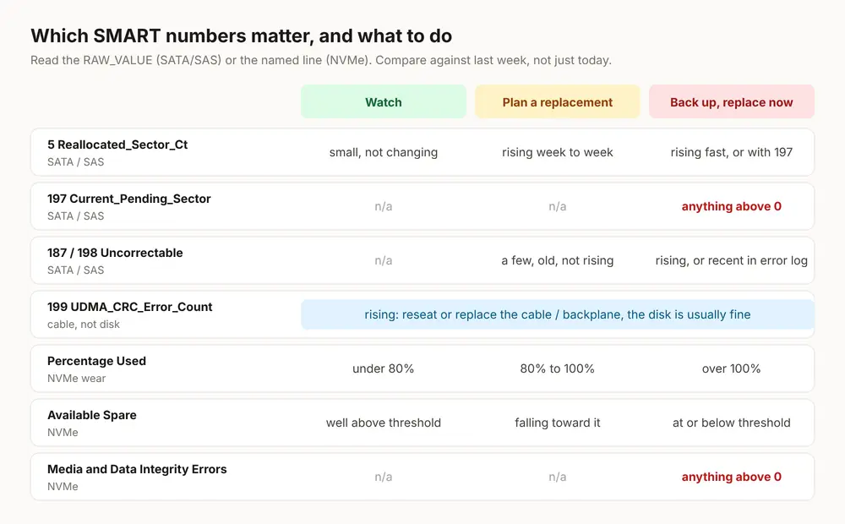Click NVMe under Available Spare
Image resolution: width=845 pixels, height=524 pixels.
point(63,432)
